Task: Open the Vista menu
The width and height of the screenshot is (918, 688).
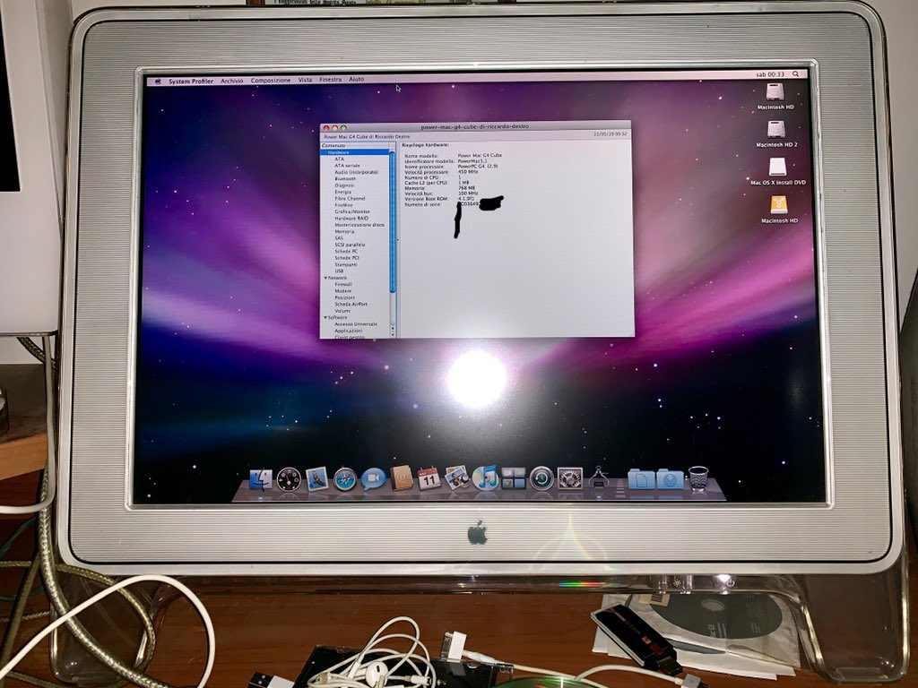Action: pyautogui.click(x=305, y=80)
